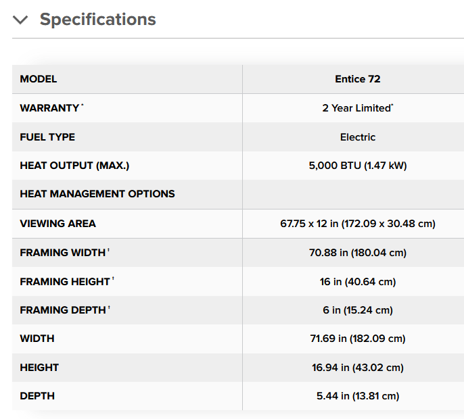464x419 pixels.
Task: Click the dagger footnote next to FRAMING HEIGHT
Action: pyautogui.click(x=112, y=279)
